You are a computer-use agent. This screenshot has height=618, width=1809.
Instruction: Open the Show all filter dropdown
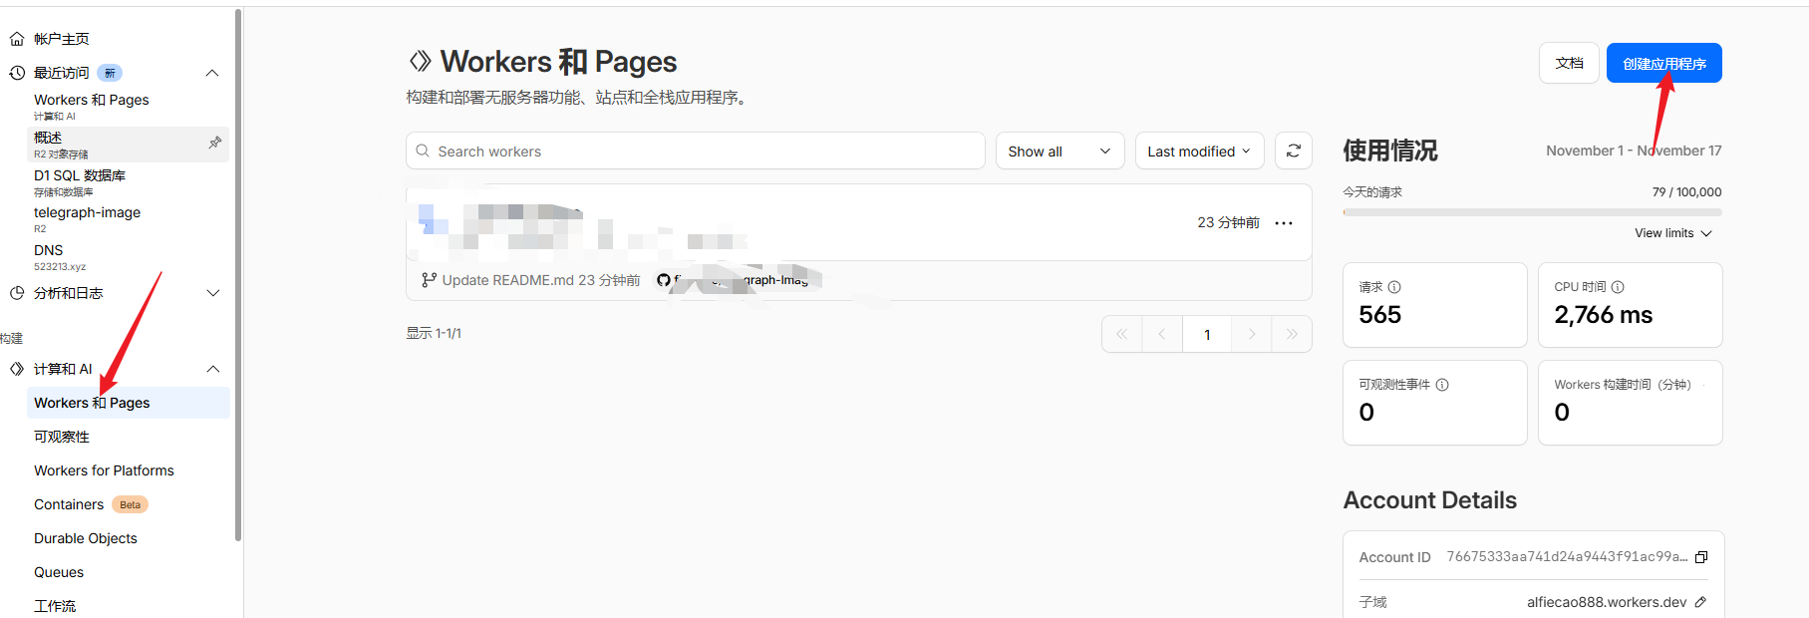click(x=1059, y=152)
